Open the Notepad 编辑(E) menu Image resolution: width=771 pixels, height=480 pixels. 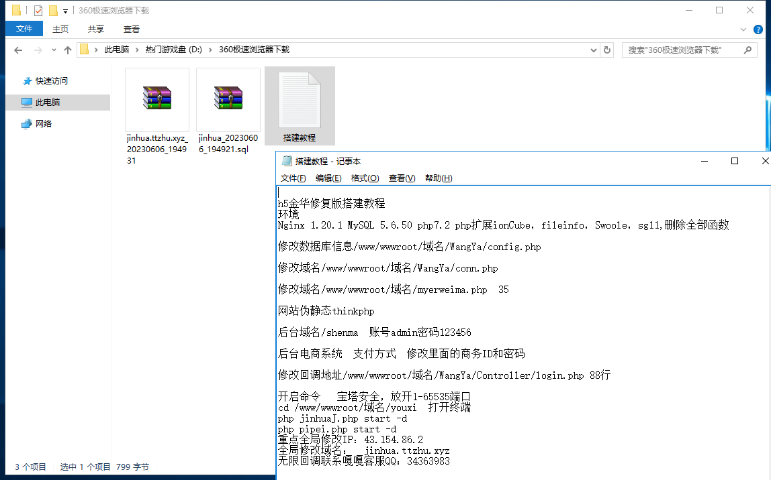[328, 178]
